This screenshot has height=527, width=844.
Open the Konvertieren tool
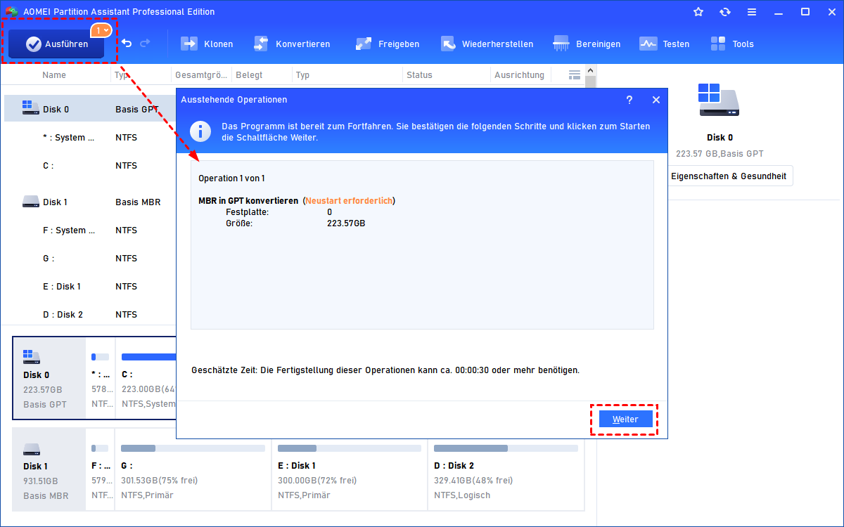[x=292, y=44]
